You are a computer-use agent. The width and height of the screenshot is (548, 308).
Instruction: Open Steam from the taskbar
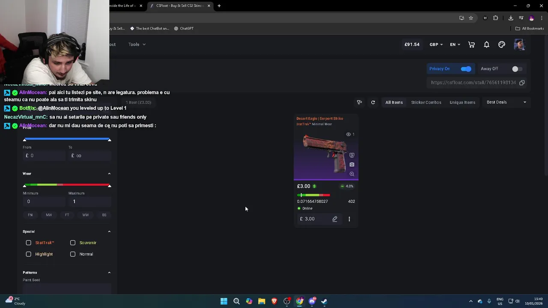325,301
